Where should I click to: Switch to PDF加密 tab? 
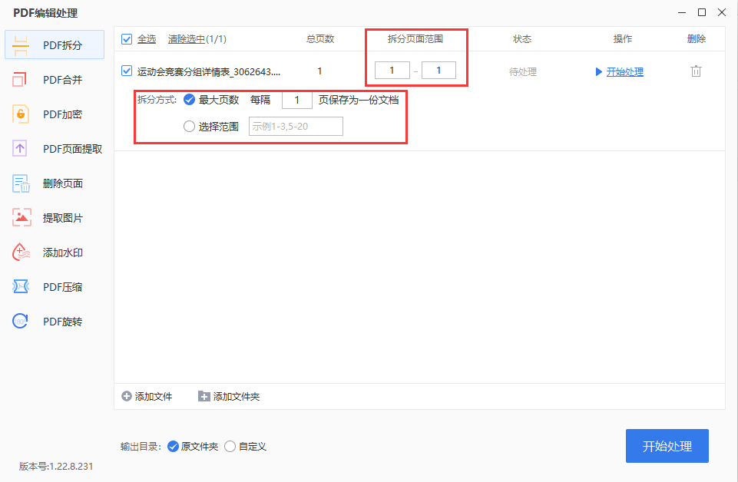55,114
